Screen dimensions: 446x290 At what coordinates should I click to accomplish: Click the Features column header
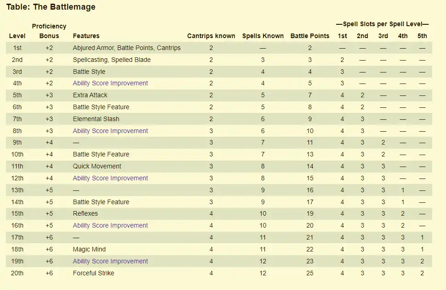pyautogui.click(x=86, y=36)
